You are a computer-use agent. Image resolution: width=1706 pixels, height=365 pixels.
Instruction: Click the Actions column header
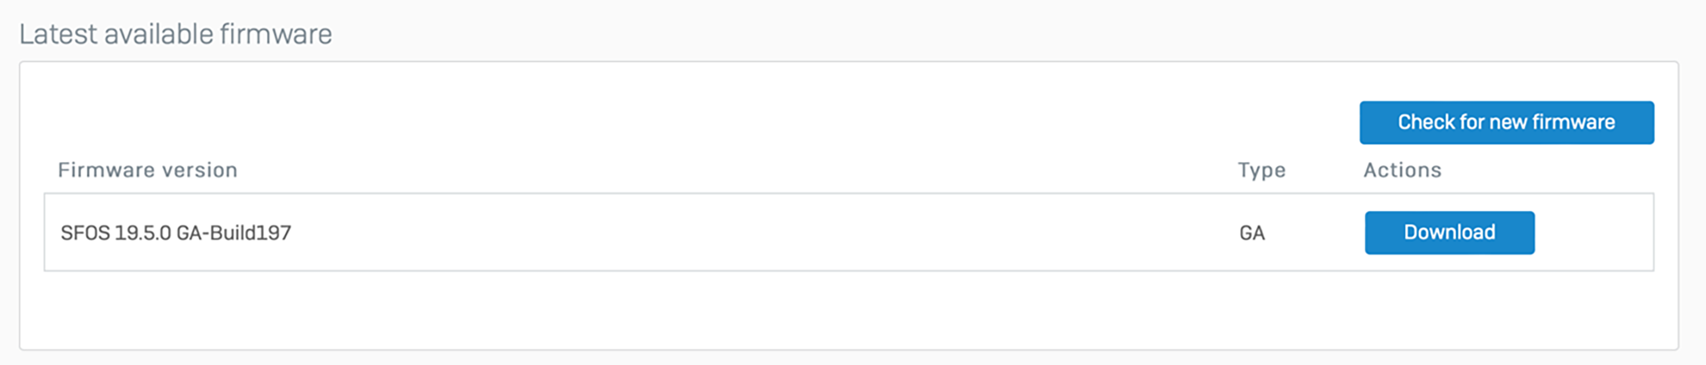point(1401,170)
